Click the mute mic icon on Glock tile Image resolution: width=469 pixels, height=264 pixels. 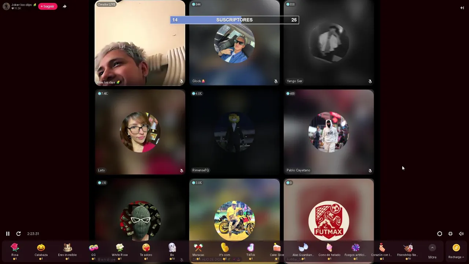276,81
